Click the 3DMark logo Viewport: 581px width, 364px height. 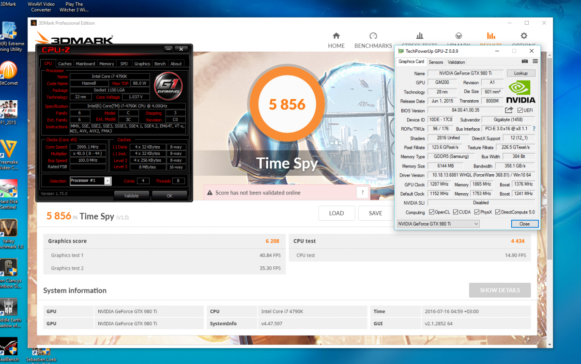pos(75,38)
